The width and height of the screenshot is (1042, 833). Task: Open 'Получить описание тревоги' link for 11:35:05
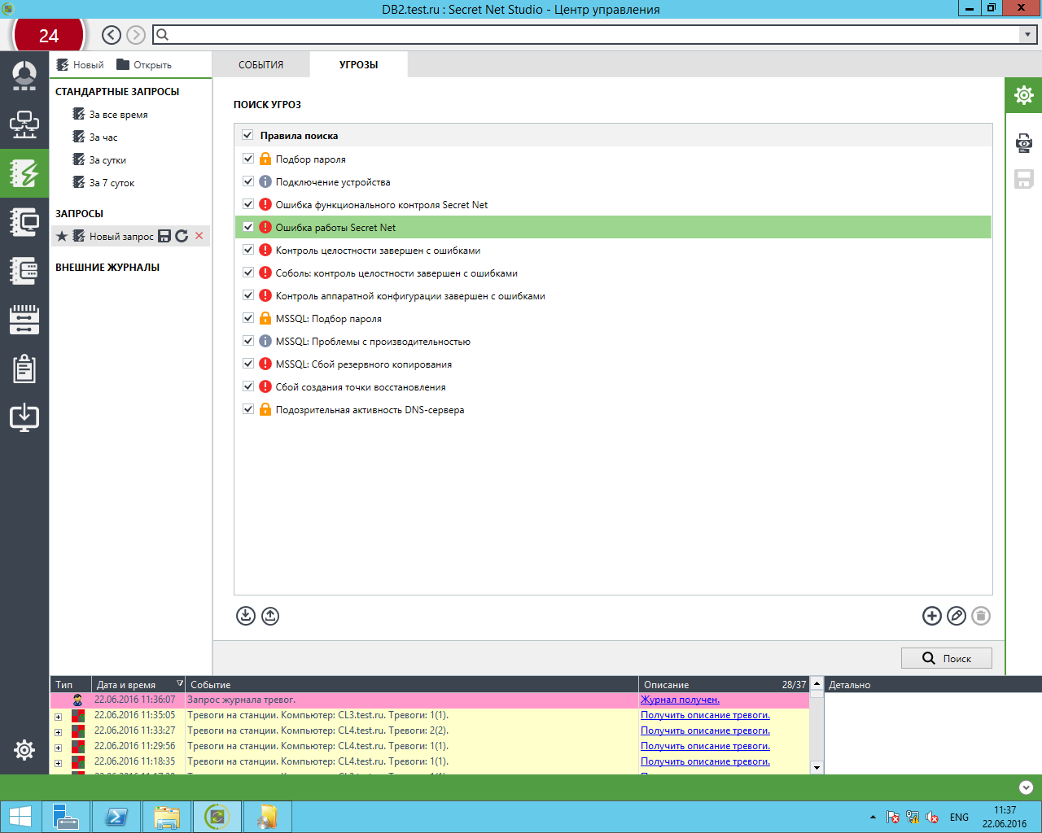click(705, 715)
